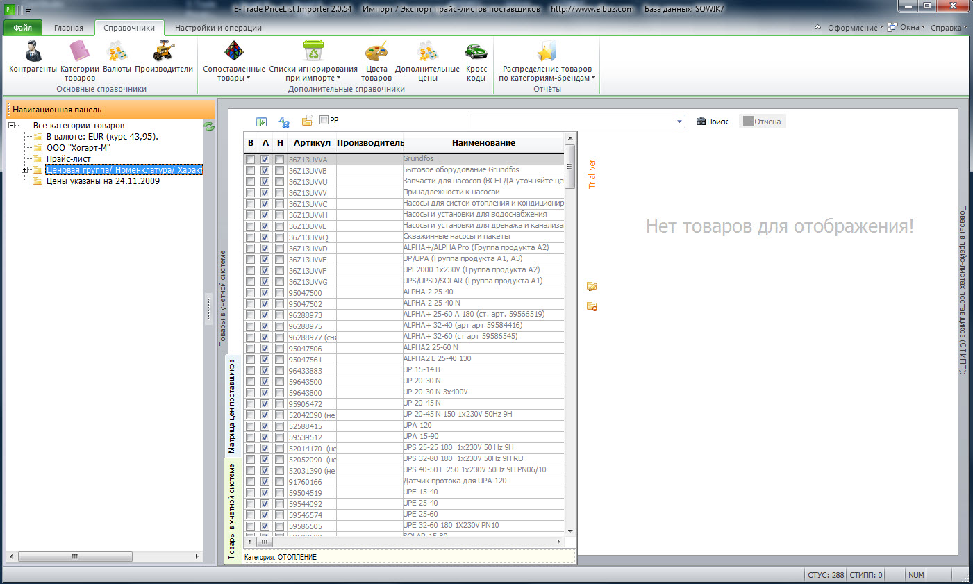This screenshot has height=584, width=973.
Task: Select the ALPHA 2 25-40 N row
Action: (404, 303)
